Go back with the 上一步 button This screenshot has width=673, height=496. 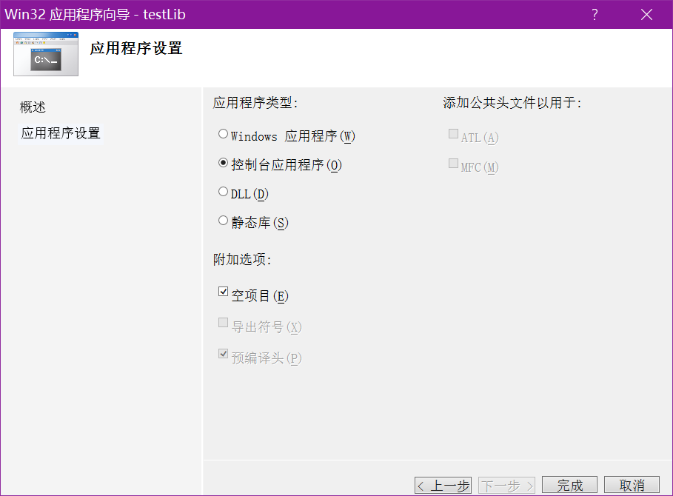click(x=443, y=486)
